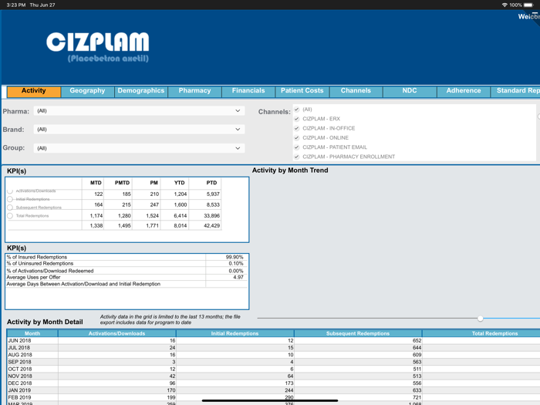Open the Patient Costs tab
540x405 pixels.
tap(302, 91)
